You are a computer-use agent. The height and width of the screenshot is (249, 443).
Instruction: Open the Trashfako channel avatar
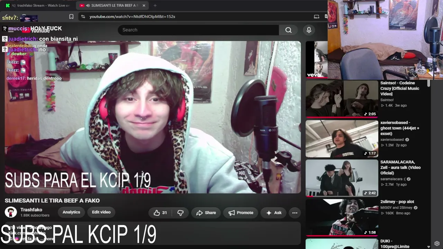coord(11,212)
